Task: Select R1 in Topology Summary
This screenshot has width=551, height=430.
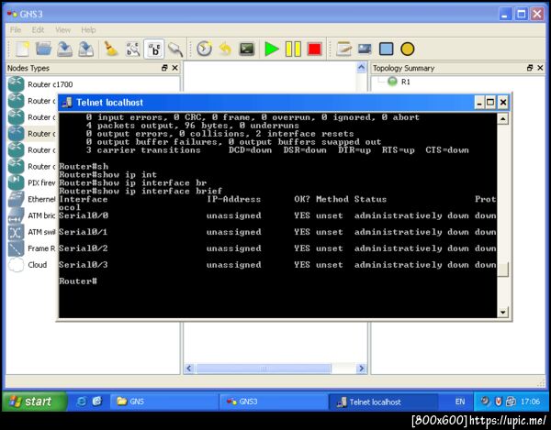Action: pos(405,82)
